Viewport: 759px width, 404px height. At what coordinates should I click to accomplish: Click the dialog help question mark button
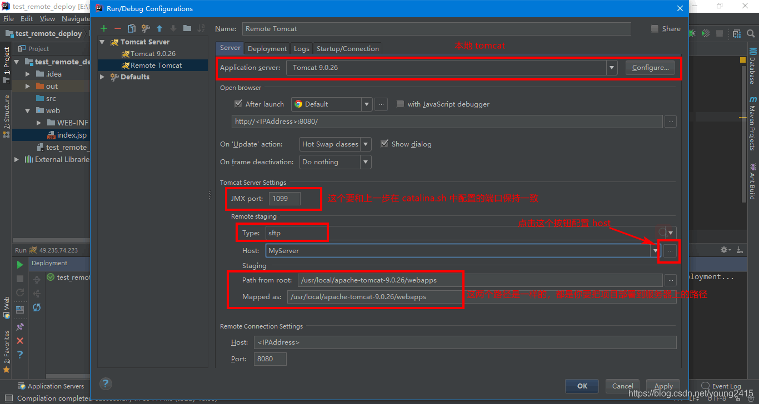[x=106, y=383]
